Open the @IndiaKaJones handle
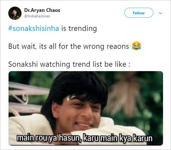Image resolution: width=171 pixels, height=150 pixels. pyautogui.click(x=37, y=16)
